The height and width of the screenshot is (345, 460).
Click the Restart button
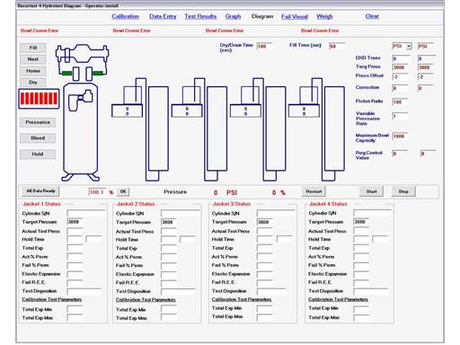pos(314,191)
